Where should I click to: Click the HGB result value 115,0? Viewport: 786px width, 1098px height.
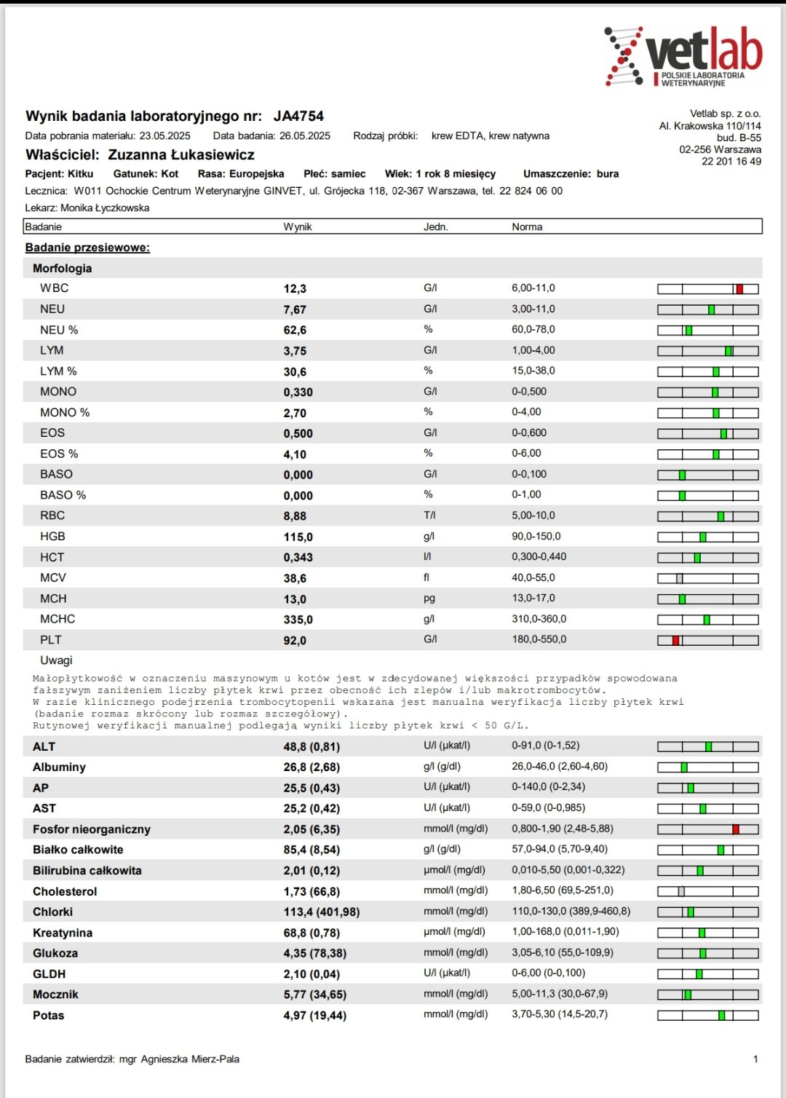click(x=298, y=537)
